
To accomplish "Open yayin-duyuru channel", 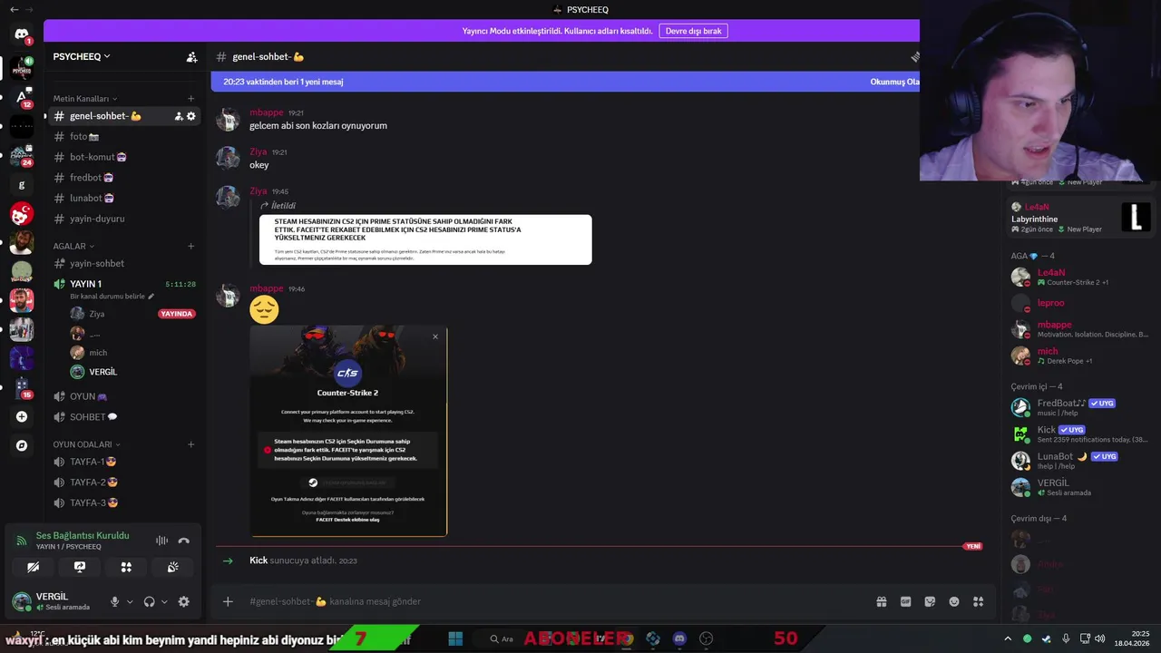I will (x=124, y=219).
